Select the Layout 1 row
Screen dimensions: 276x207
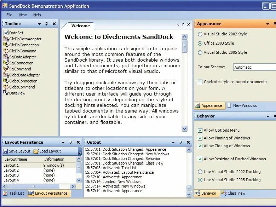tap(40, 165)
